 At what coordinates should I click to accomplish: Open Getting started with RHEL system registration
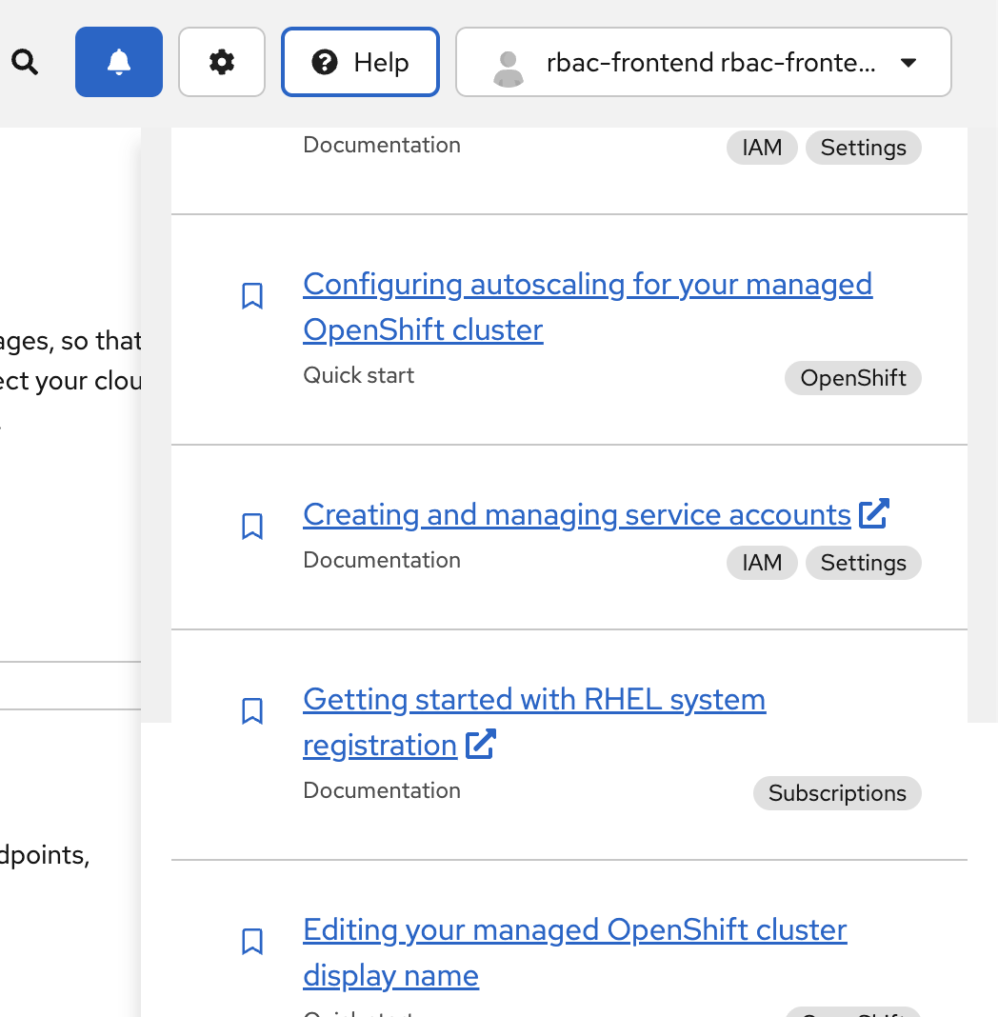click(x=533, y=700)
